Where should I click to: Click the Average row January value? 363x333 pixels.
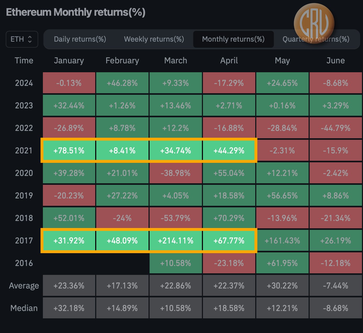tap(69, 285)
